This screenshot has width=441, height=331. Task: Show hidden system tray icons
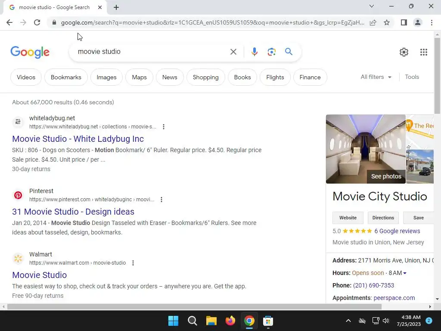[348, 321]
